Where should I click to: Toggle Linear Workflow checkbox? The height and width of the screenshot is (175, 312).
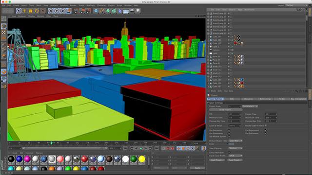point(229,153)
